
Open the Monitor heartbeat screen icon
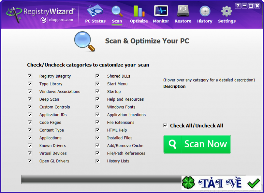coord(161,11)
